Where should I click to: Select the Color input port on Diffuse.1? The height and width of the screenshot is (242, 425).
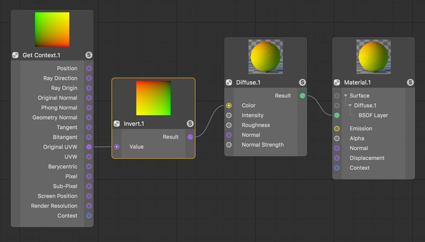(229, 105)
